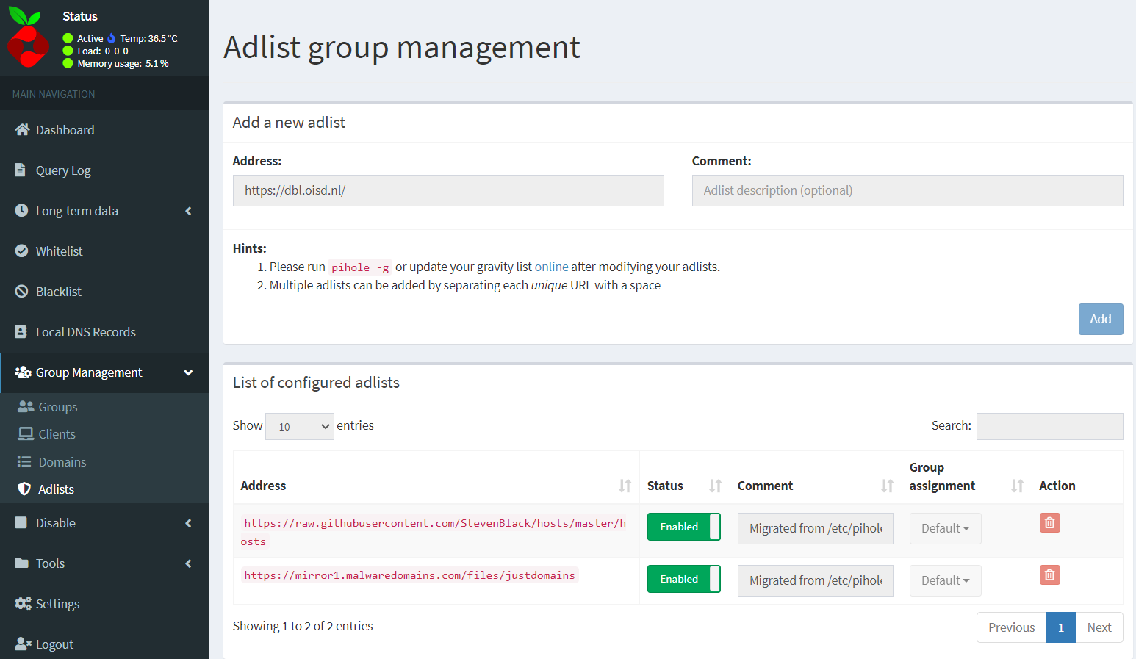
Task: Open Blacklist via the ban icon
Action: point(21,291)
